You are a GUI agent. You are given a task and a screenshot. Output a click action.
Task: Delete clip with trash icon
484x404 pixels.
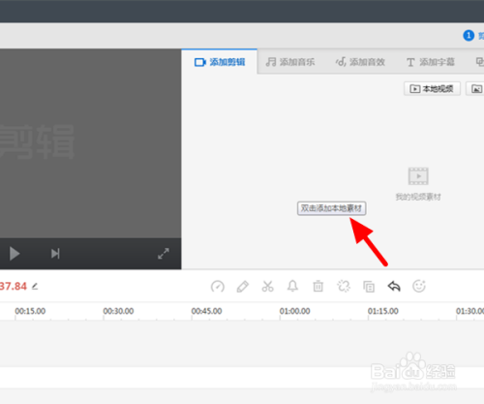pos(318,287)
